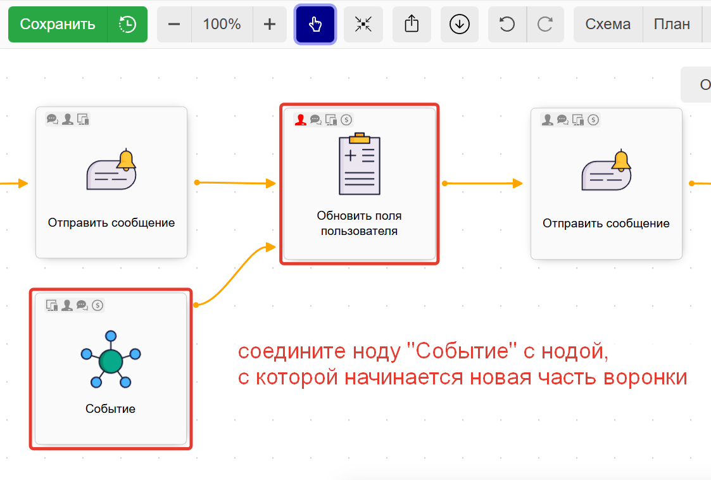
Task: Click the undo arrow icon
Action: click(507, 23)
